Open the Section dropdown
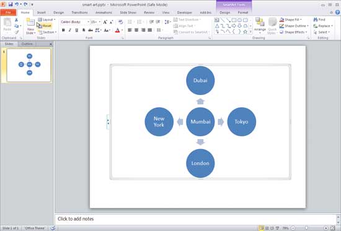The image size is (341, 231). [x=47, y=32]
